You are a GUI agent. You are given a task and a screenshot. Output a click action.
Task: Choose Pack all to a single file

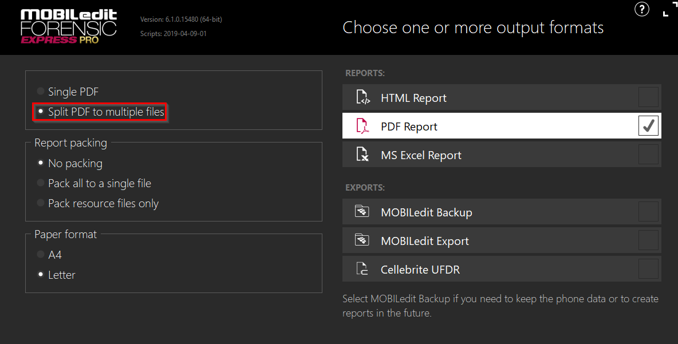(x=94, y=183)
